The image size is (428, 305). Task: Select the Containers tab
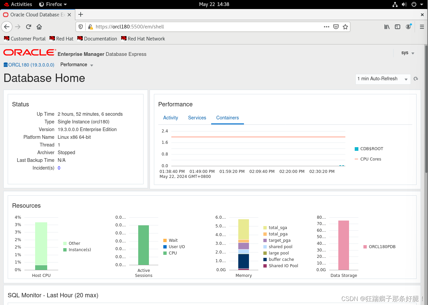[228, 118]
